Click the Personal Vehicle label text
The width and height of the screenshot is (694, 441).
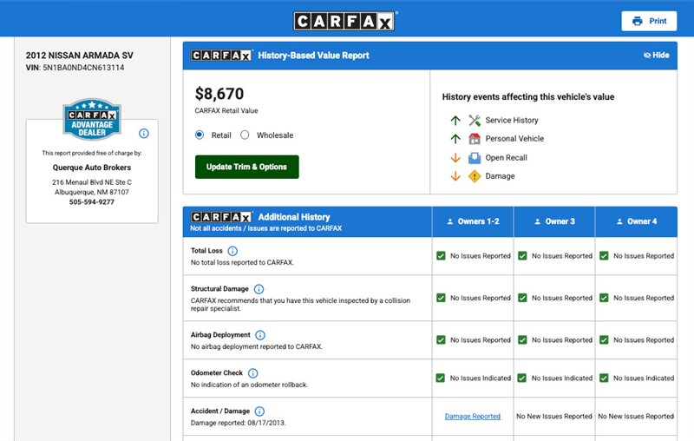coord(514,139)
